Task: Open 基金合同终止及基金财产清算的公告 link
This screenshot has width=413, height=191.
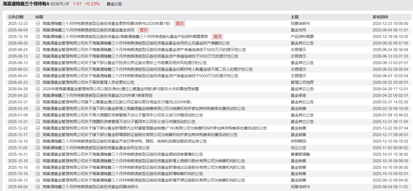Action: coord(136,43)
